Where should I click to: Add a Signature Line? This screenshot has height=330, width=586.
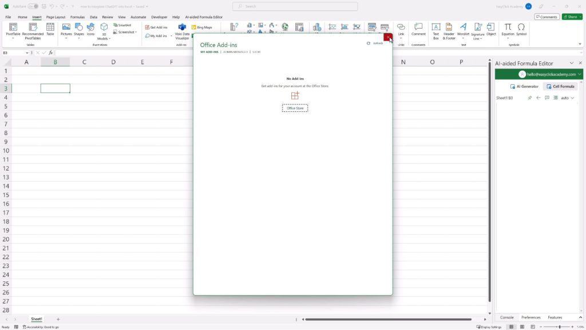coord(478,32)
